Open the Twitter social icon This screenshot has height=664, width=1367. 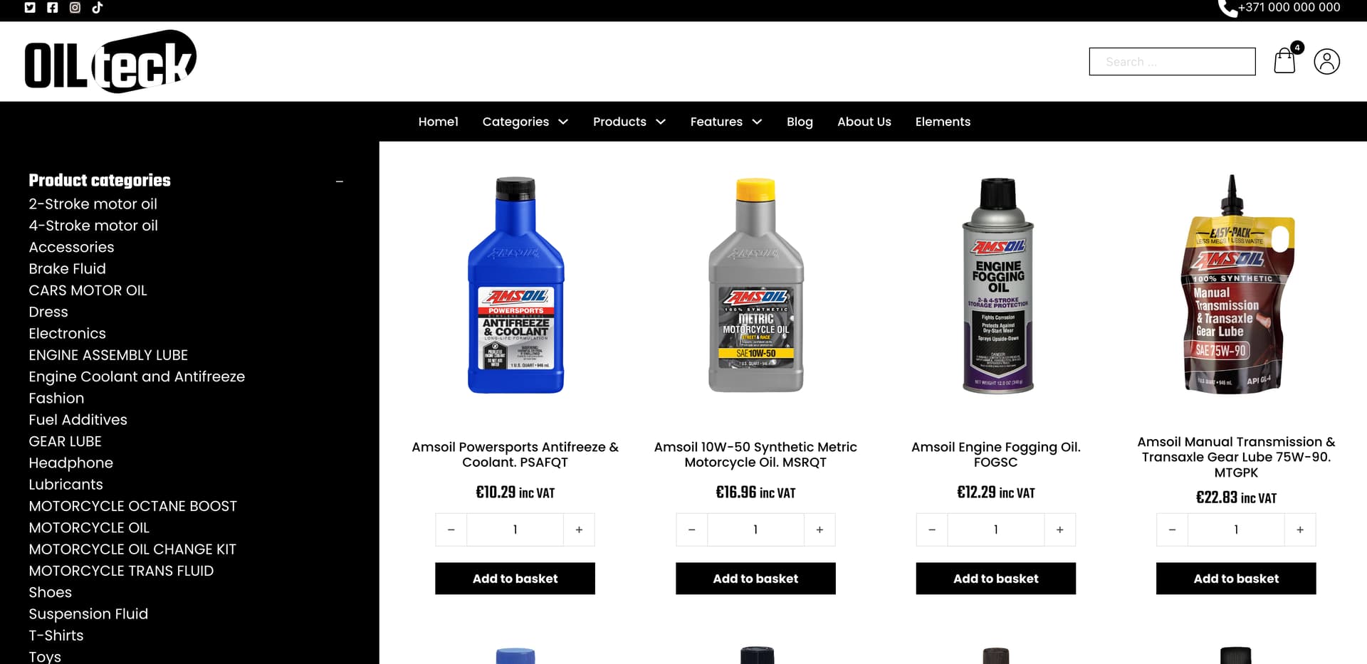(30, 8)
